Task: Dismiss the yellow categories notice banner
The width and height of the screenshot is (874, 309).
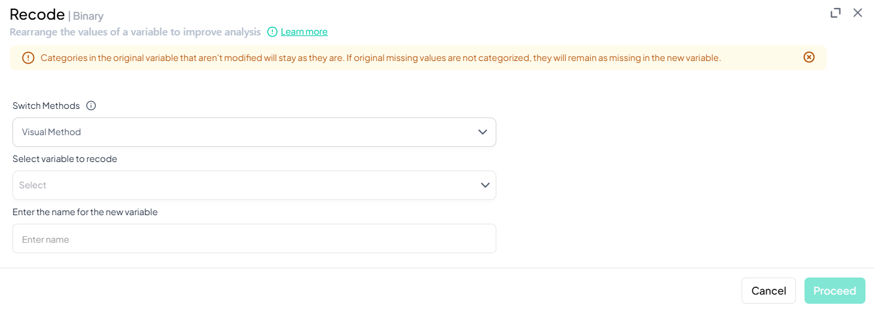Action: 809,57
